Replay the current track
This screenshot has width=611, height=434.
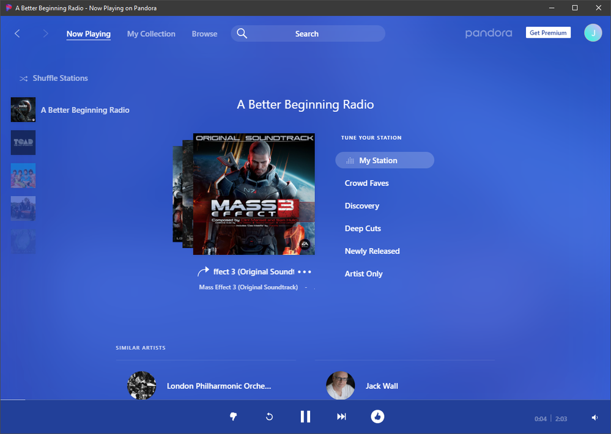click(269, 417)
